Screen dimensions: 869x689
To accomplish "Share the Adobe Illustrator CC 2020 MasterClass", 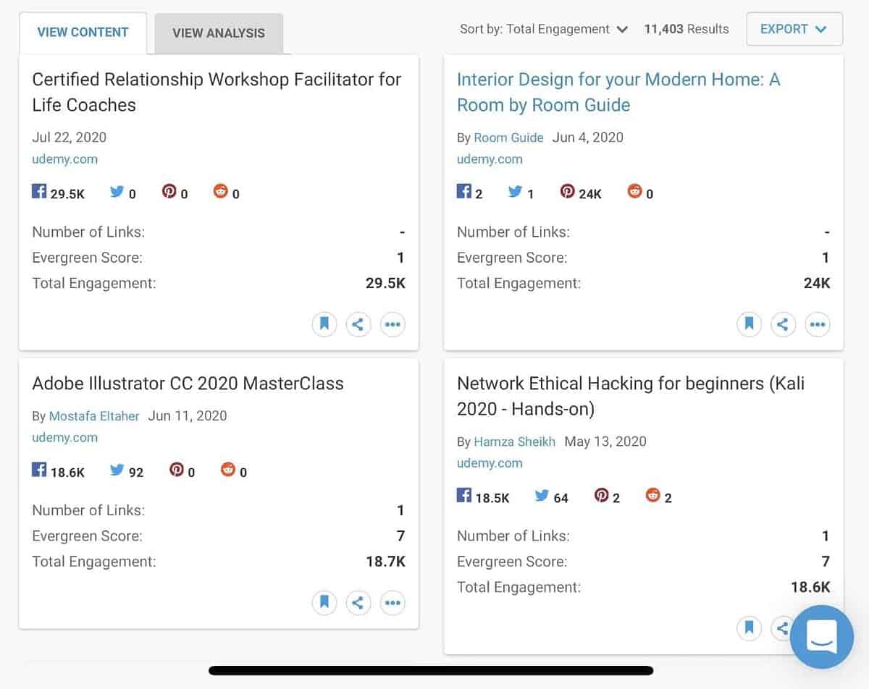I will [x=358, y=602].
